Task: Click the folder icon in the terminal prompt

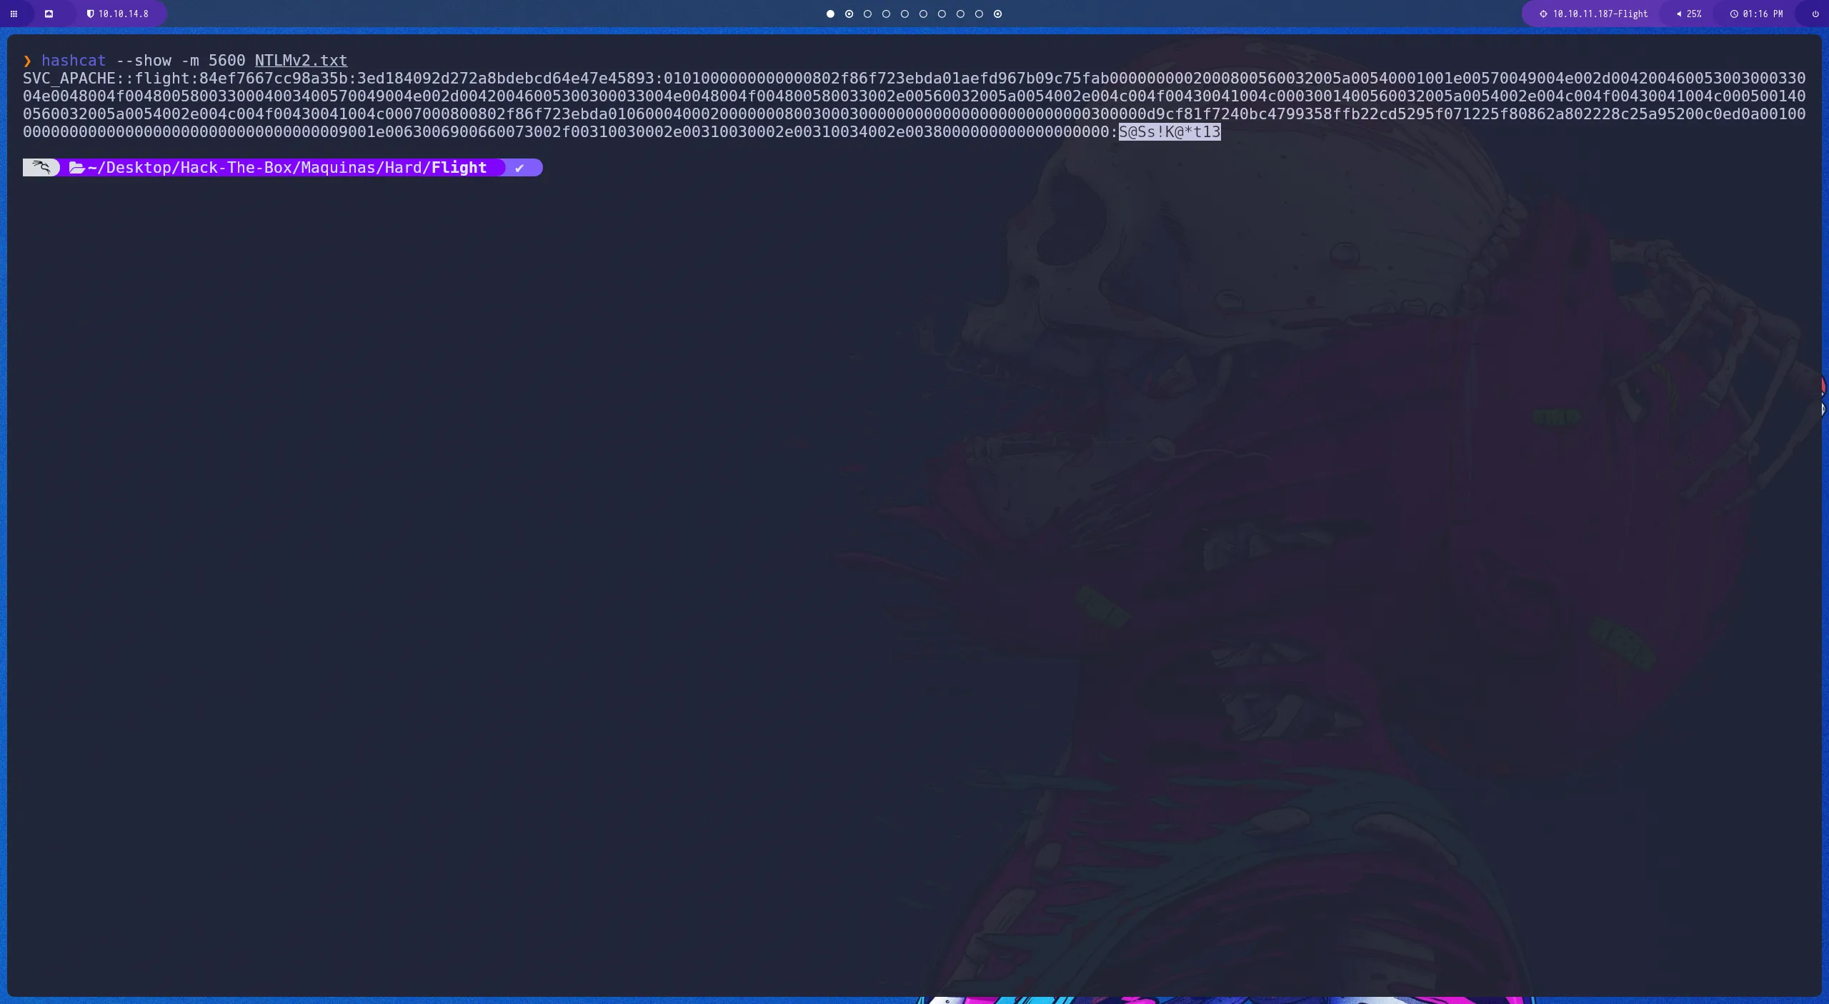Action: 78,167
